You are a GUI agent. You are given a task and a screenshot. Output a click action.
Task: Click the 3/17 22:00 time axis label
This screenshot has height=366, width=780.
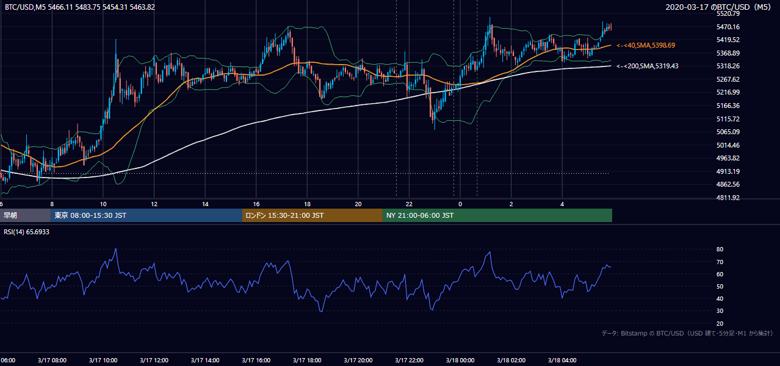point(410,360)
